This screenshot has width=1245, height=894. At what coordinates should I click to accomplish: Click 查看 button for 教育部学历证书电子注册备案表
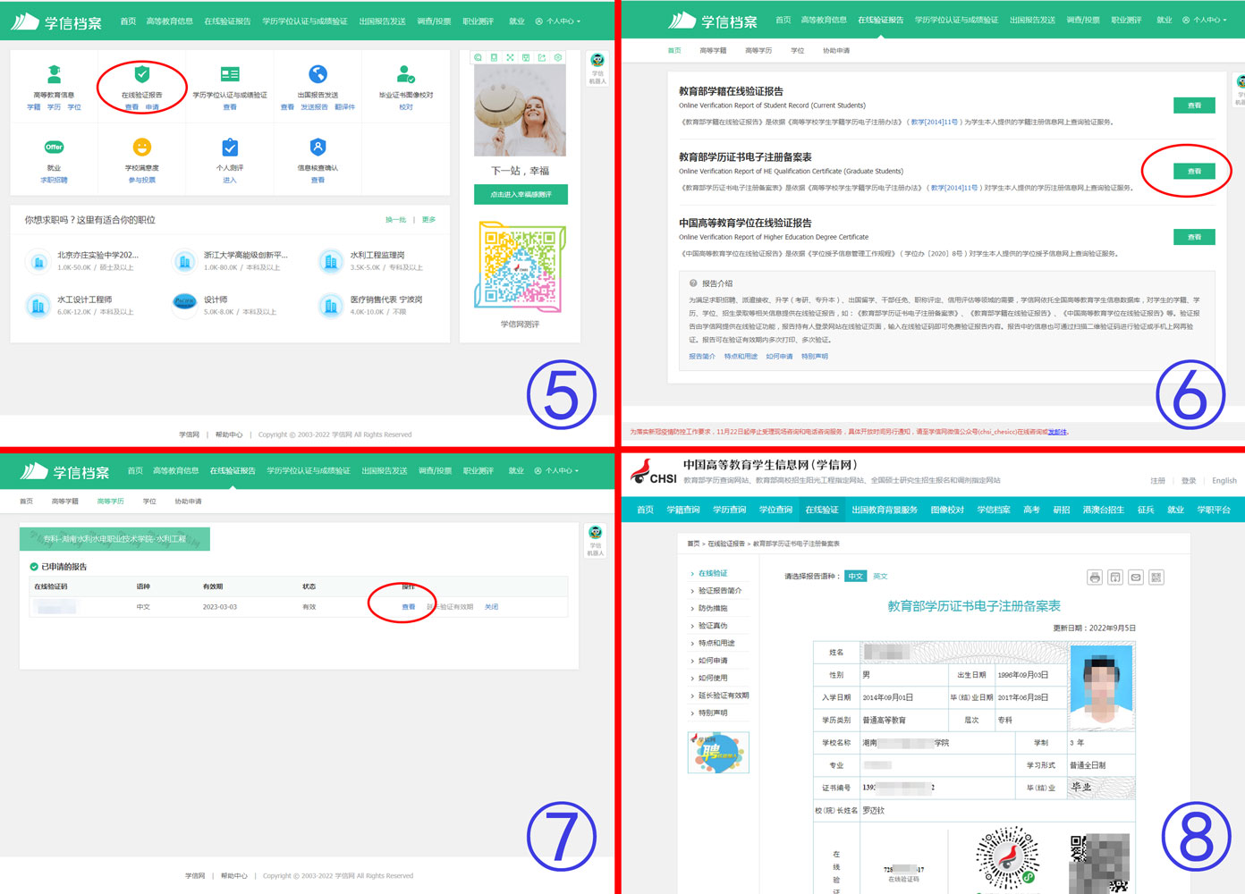pos(1194,171)
